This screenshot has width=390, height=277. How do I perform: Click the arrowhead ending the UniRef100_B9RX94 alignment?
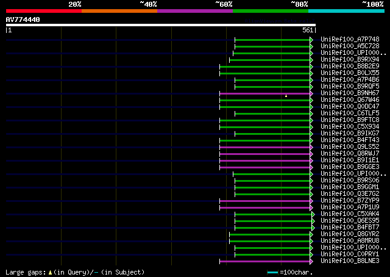pyautogui.click(x=311, y=60)
